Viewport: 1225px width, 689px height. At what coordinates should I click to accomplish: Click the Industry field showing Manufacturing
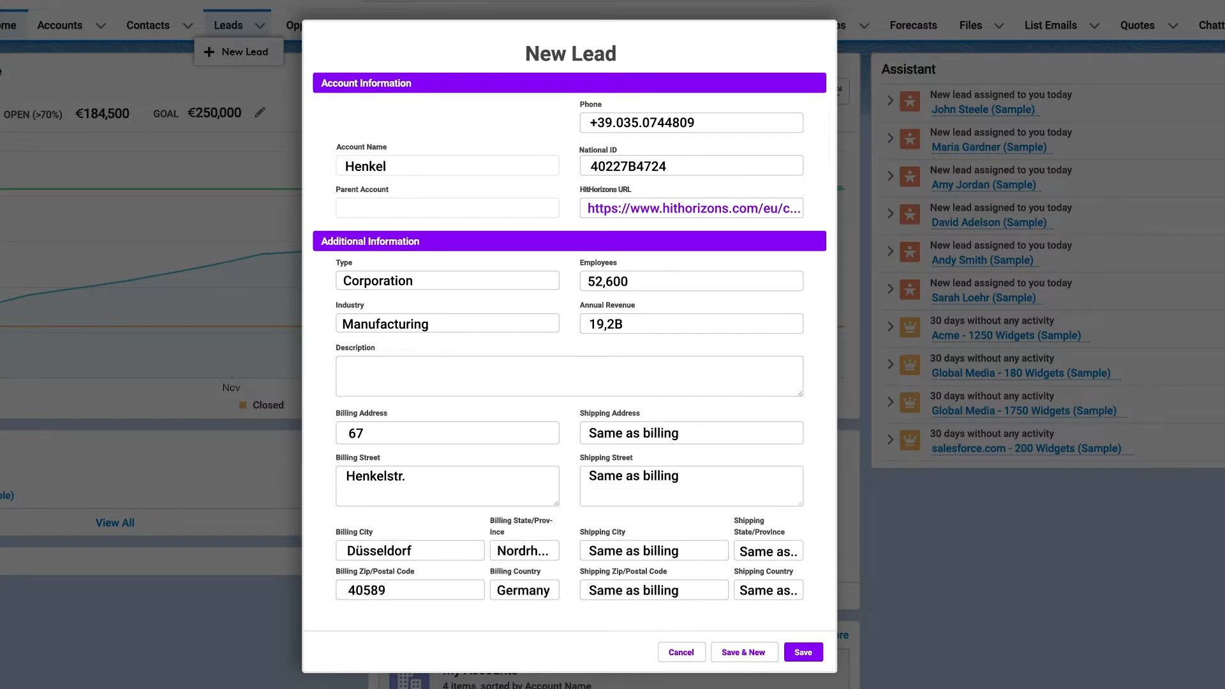pyautogui.click(x=447, y=323)
